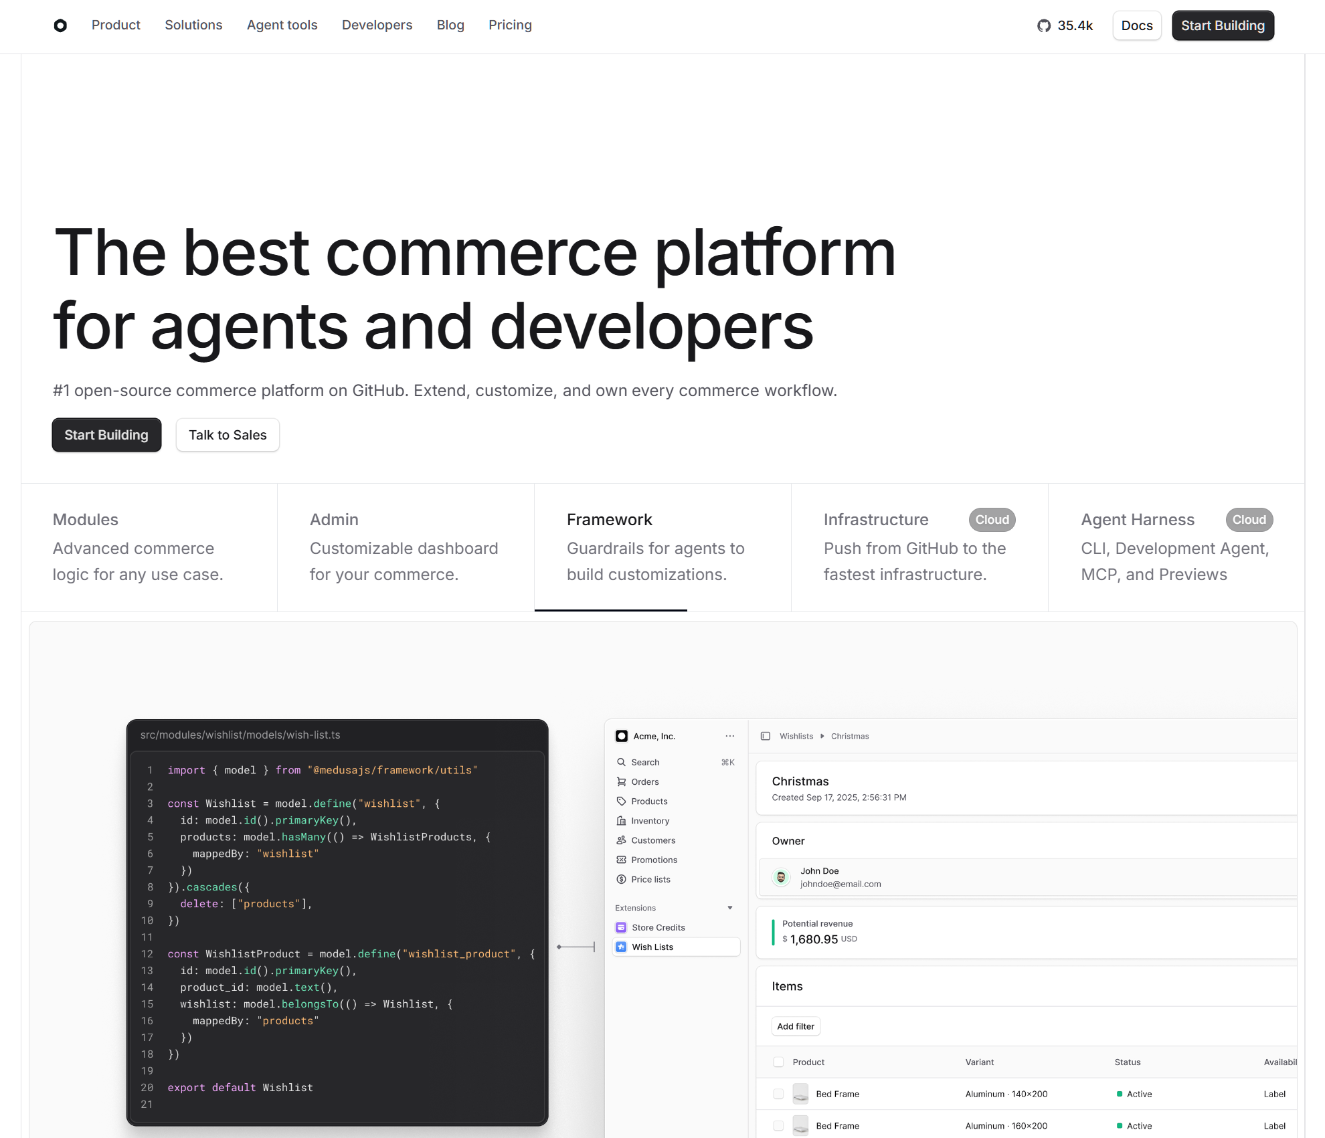Click the Active status in 160×200 row
This screenshot has height=1138, width=1325.
(1134, 1126)
